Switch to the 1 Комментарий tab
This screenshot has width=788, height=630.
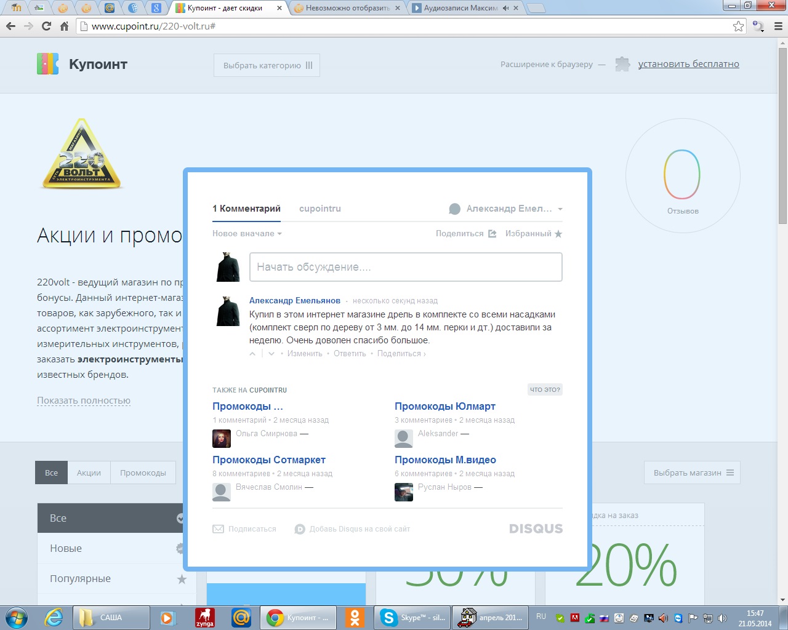246,209
